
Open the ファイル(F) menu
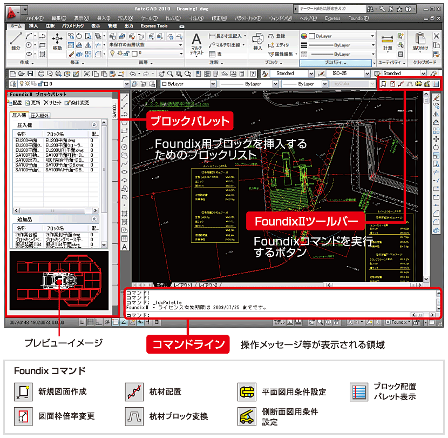click(34, 18)
